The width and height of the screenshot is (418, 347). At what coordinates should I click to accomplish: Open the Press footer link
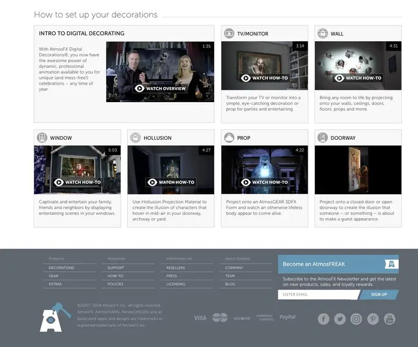172,276
